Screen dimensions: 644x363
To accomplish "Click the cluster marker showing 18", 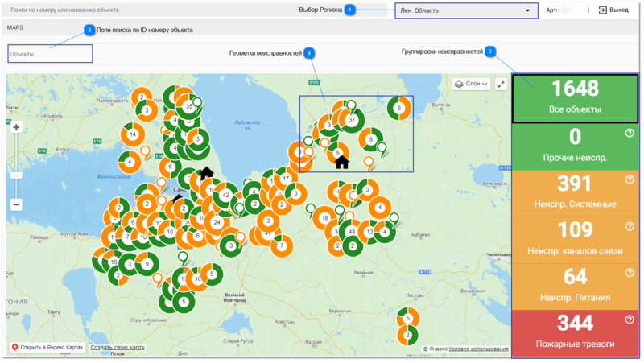I will (x=325, y=217).
